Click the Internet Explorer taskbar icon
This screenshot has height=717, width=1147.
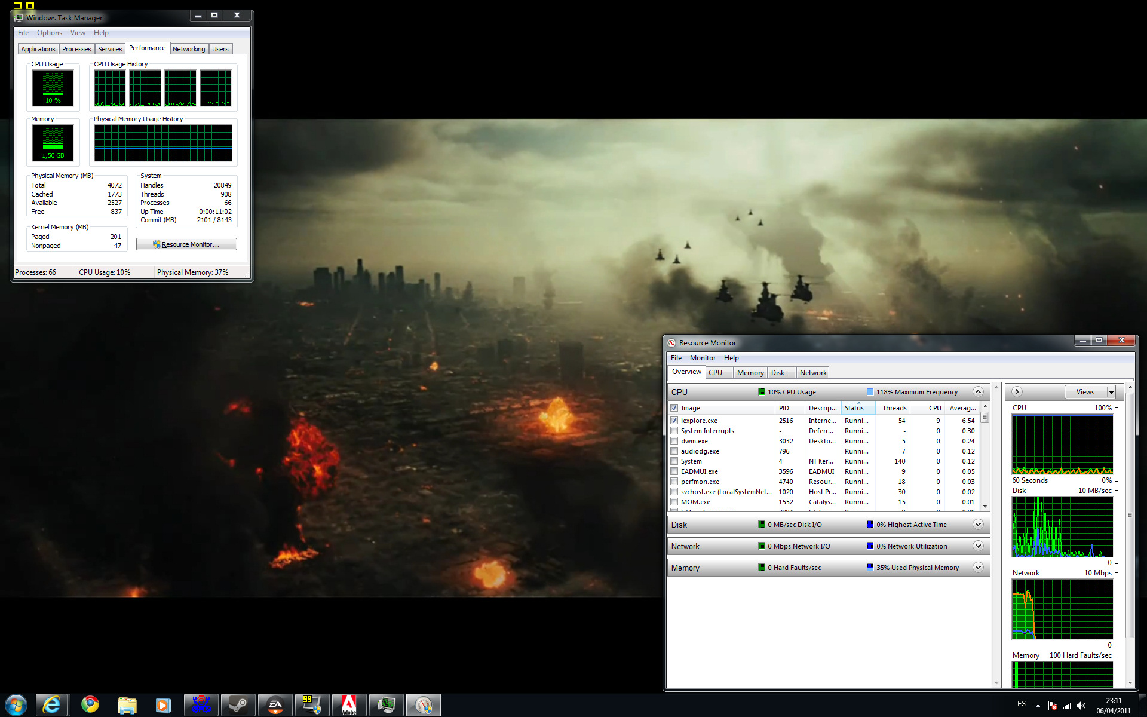52,705
